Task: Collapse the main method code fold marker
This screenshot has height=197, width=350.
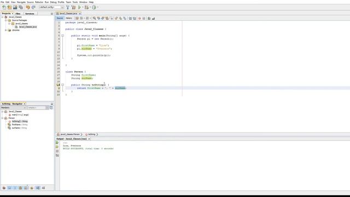Action: point(63,36)
